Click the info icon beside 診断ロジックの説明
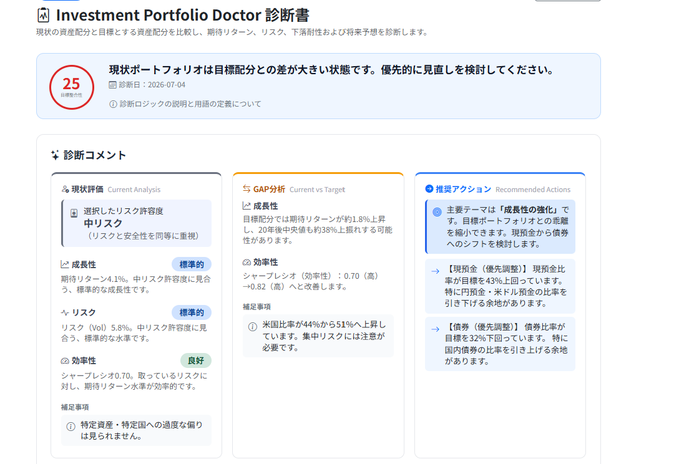The height and width of the screenshot is (464, 684). pos(113,104)
